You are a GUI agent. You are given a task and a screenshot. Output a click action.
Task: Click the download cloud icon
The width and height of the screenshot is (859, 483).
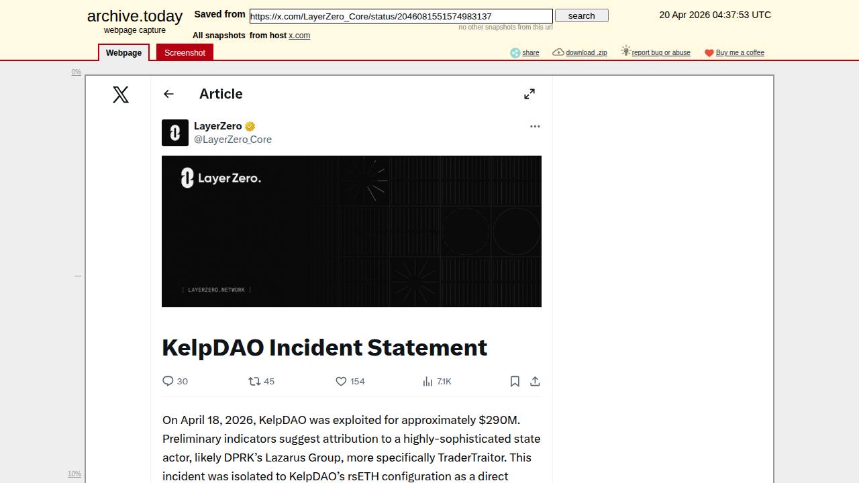[558, 52]
